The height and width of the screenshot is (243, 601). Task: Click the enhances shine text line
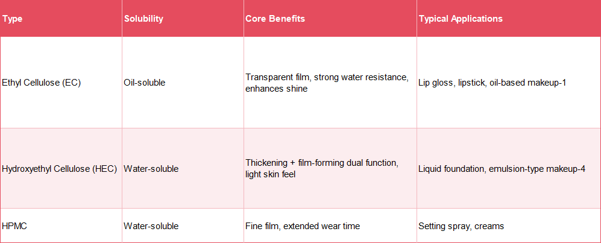(276, 89)
